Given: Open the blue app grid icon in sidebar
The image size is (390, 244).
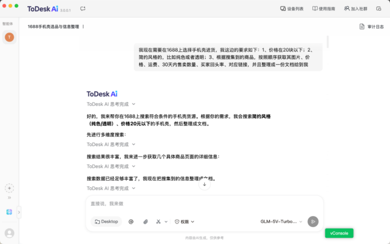Looking at the screenshot, I should (9, 212).
